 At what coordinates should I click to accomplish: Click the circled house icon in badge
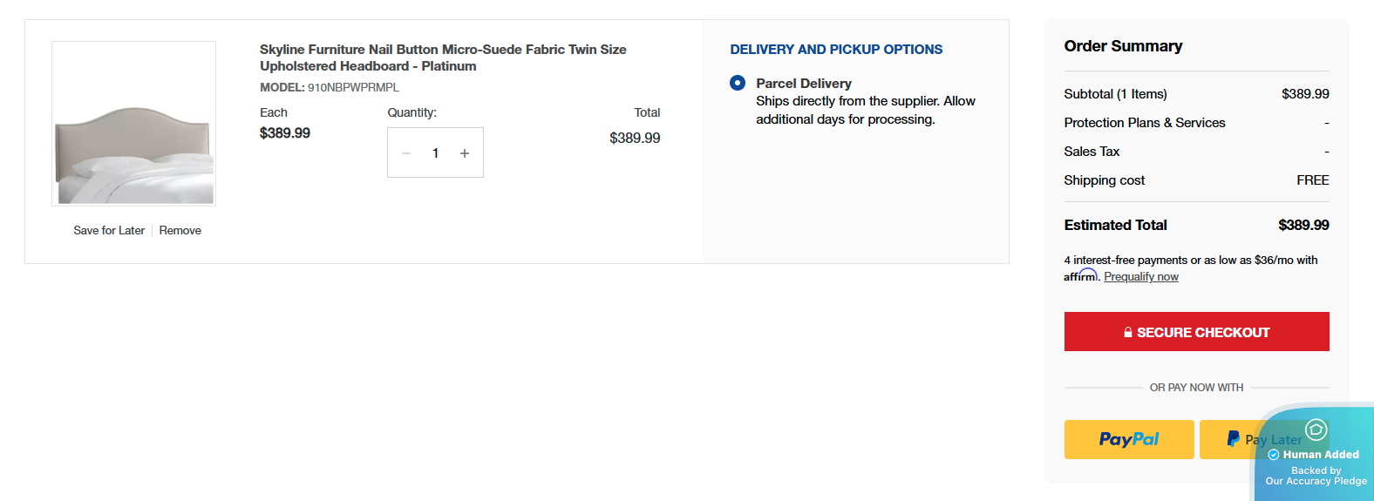(x=1316, y=430)
